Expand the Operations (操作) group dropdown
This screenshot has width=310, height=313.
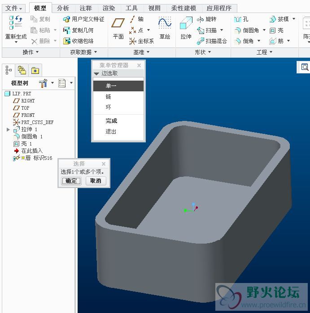31,52
